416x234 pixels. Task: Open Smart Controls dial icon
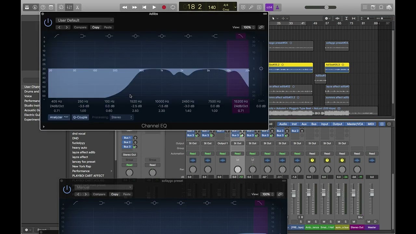61,7
